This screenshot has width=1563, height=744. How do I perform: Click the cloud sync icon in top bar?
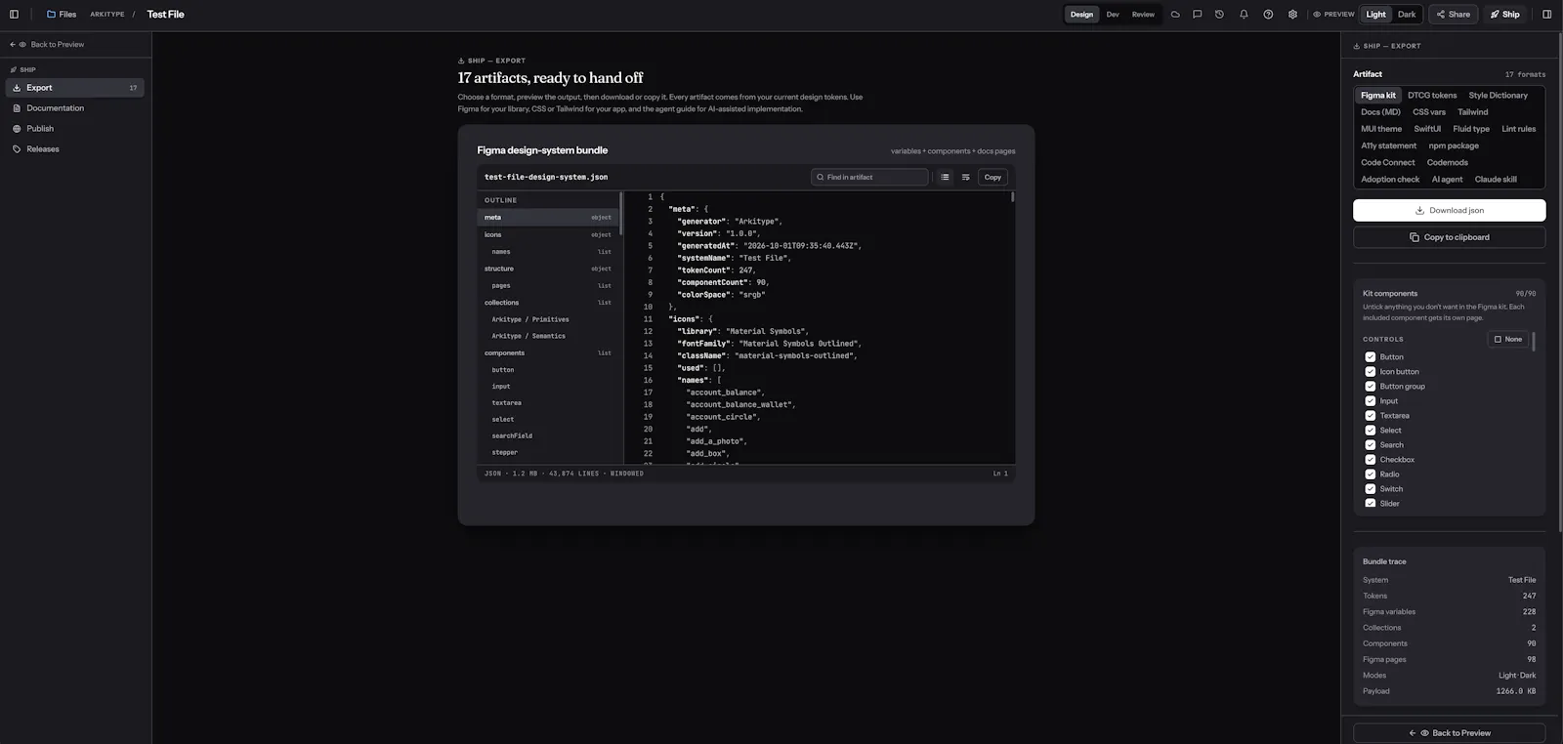[1175, 15]
